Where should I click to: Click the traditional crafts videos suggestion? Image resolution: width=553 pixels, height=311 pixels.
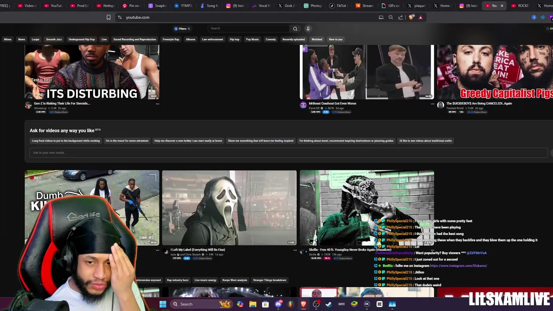[x=426, y=141]
